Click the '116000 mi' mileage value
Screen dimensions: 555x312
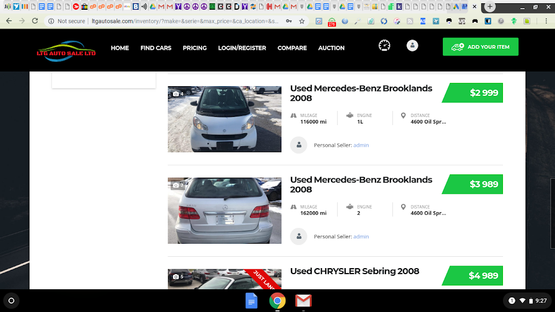click(313, 122)
